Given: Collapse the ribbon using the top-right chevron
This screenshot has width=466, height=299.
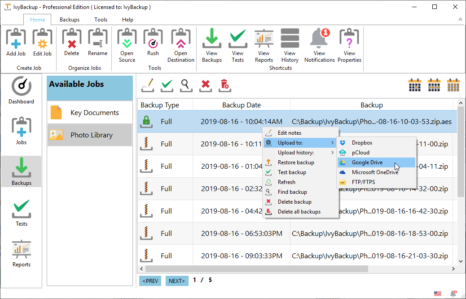Looking at the screenshot, I should (x=460, y=20).
